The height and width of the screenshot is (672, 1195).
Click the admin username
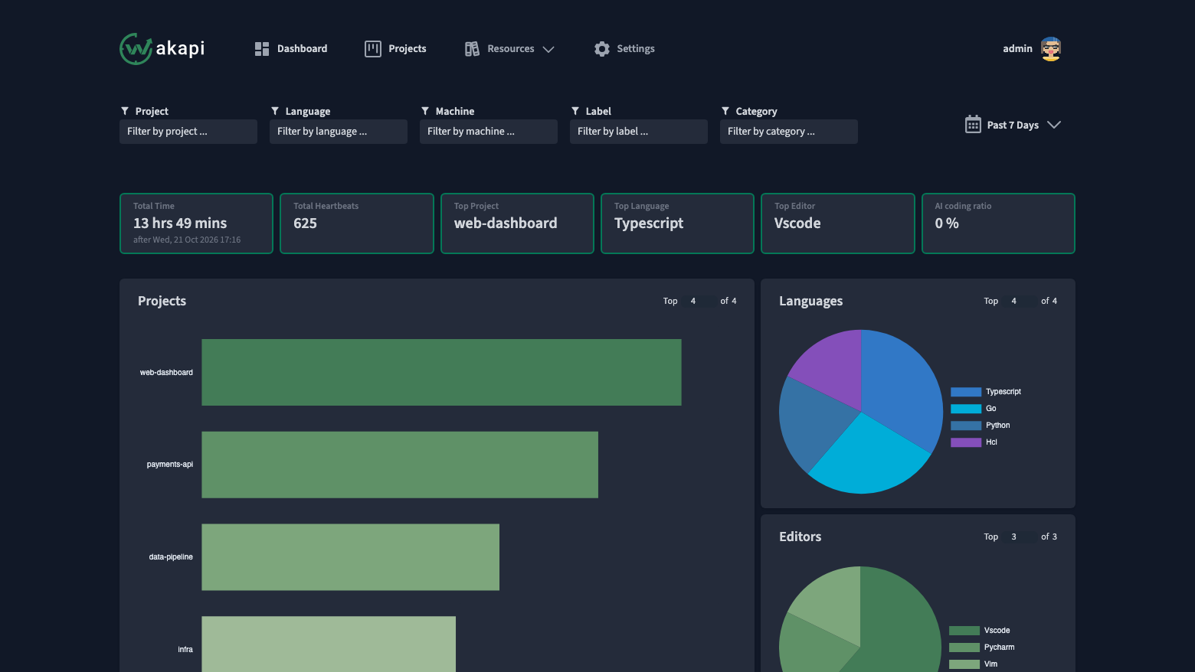1017,49
